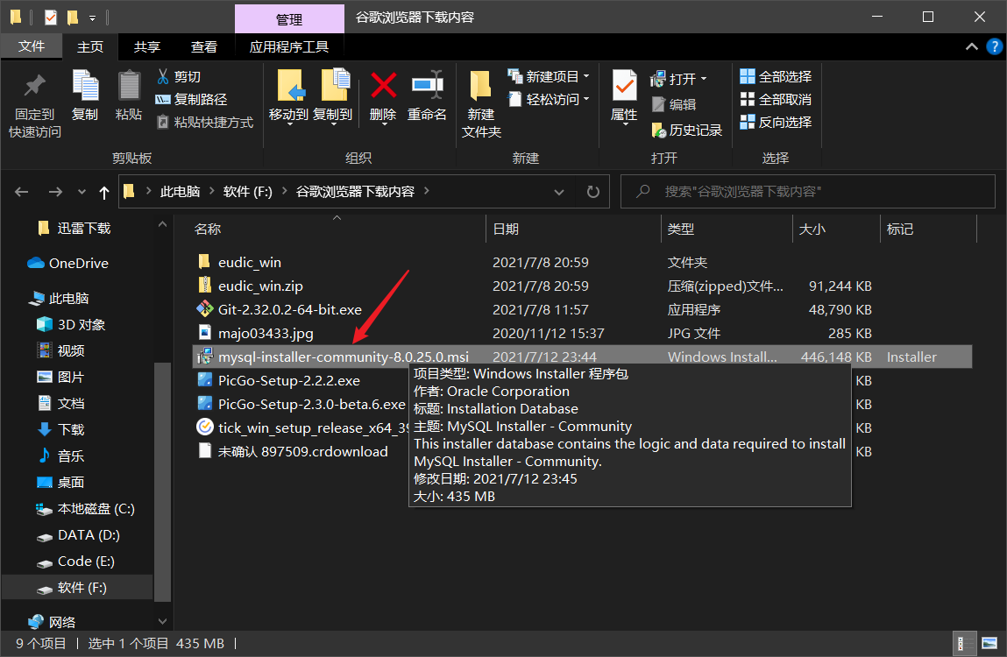Switch to large icons view icon

click(989, 643)
